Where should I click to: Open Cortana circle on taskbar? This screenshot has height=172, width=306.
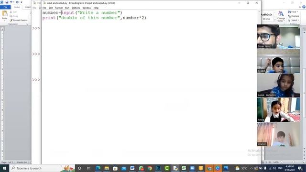tap(79, 168)
